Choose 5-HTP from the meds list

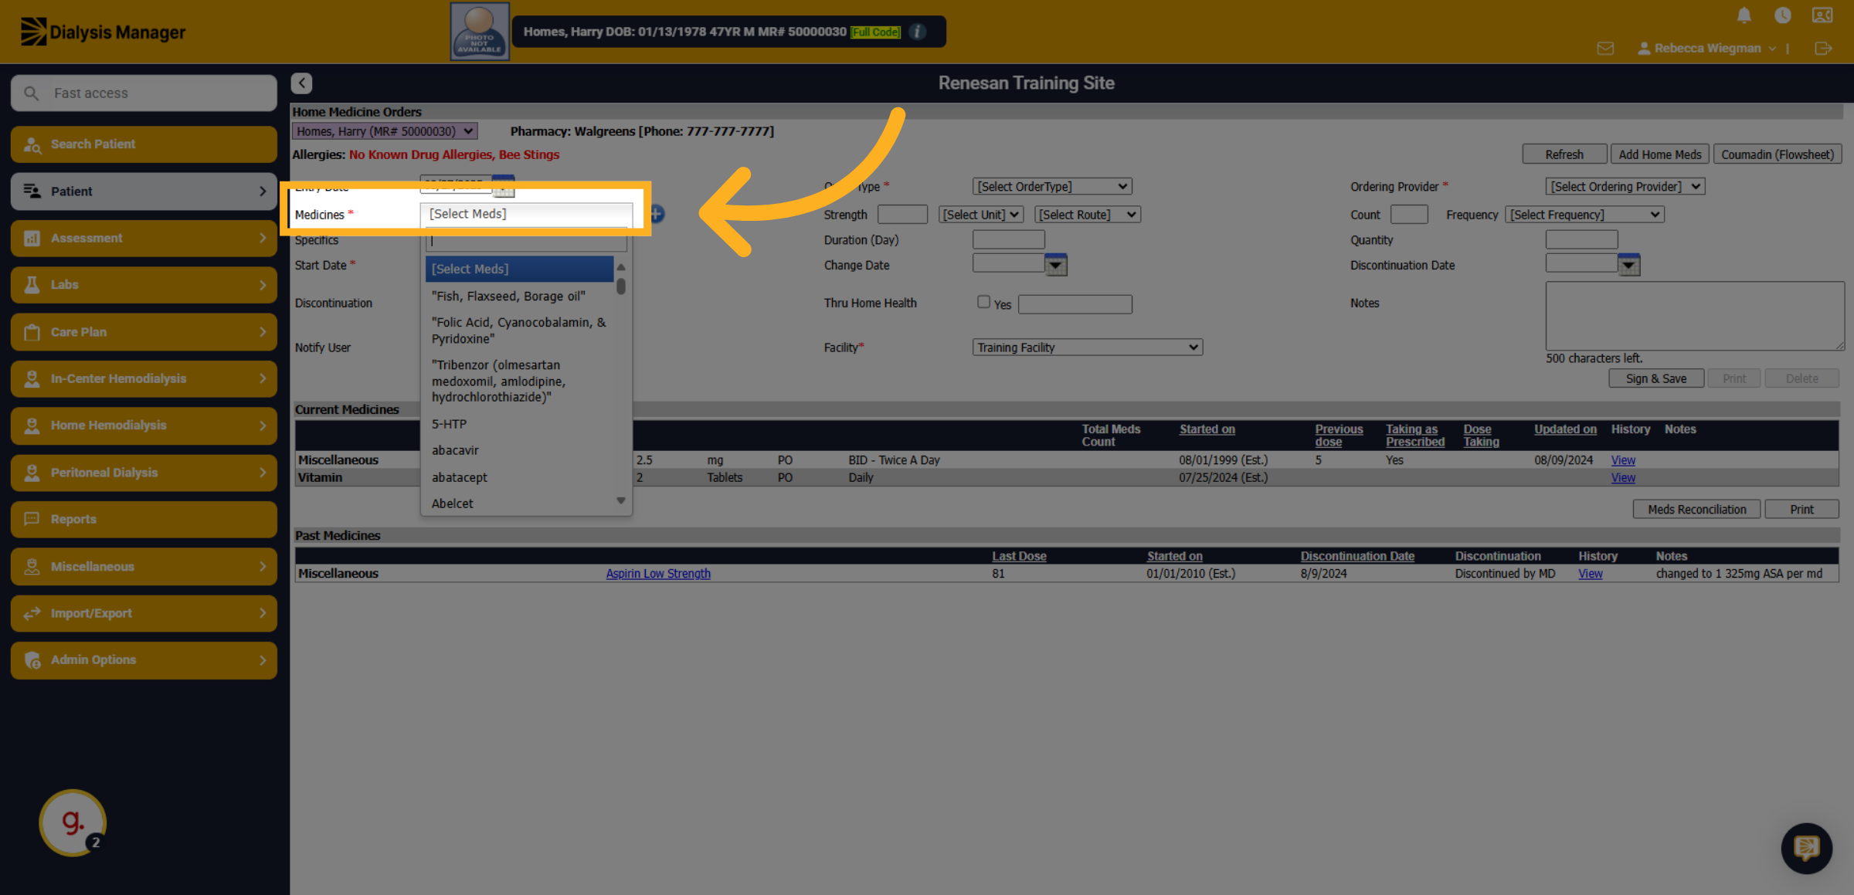[x=519, y=424]
